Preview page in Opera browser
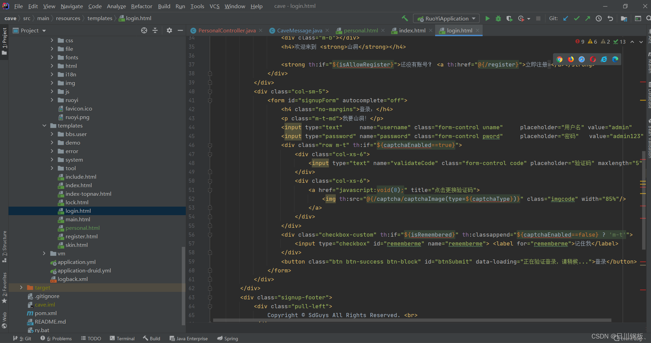The height and width of the screenshot is (343, 651). pyautogui.click(x=593, y=59)
